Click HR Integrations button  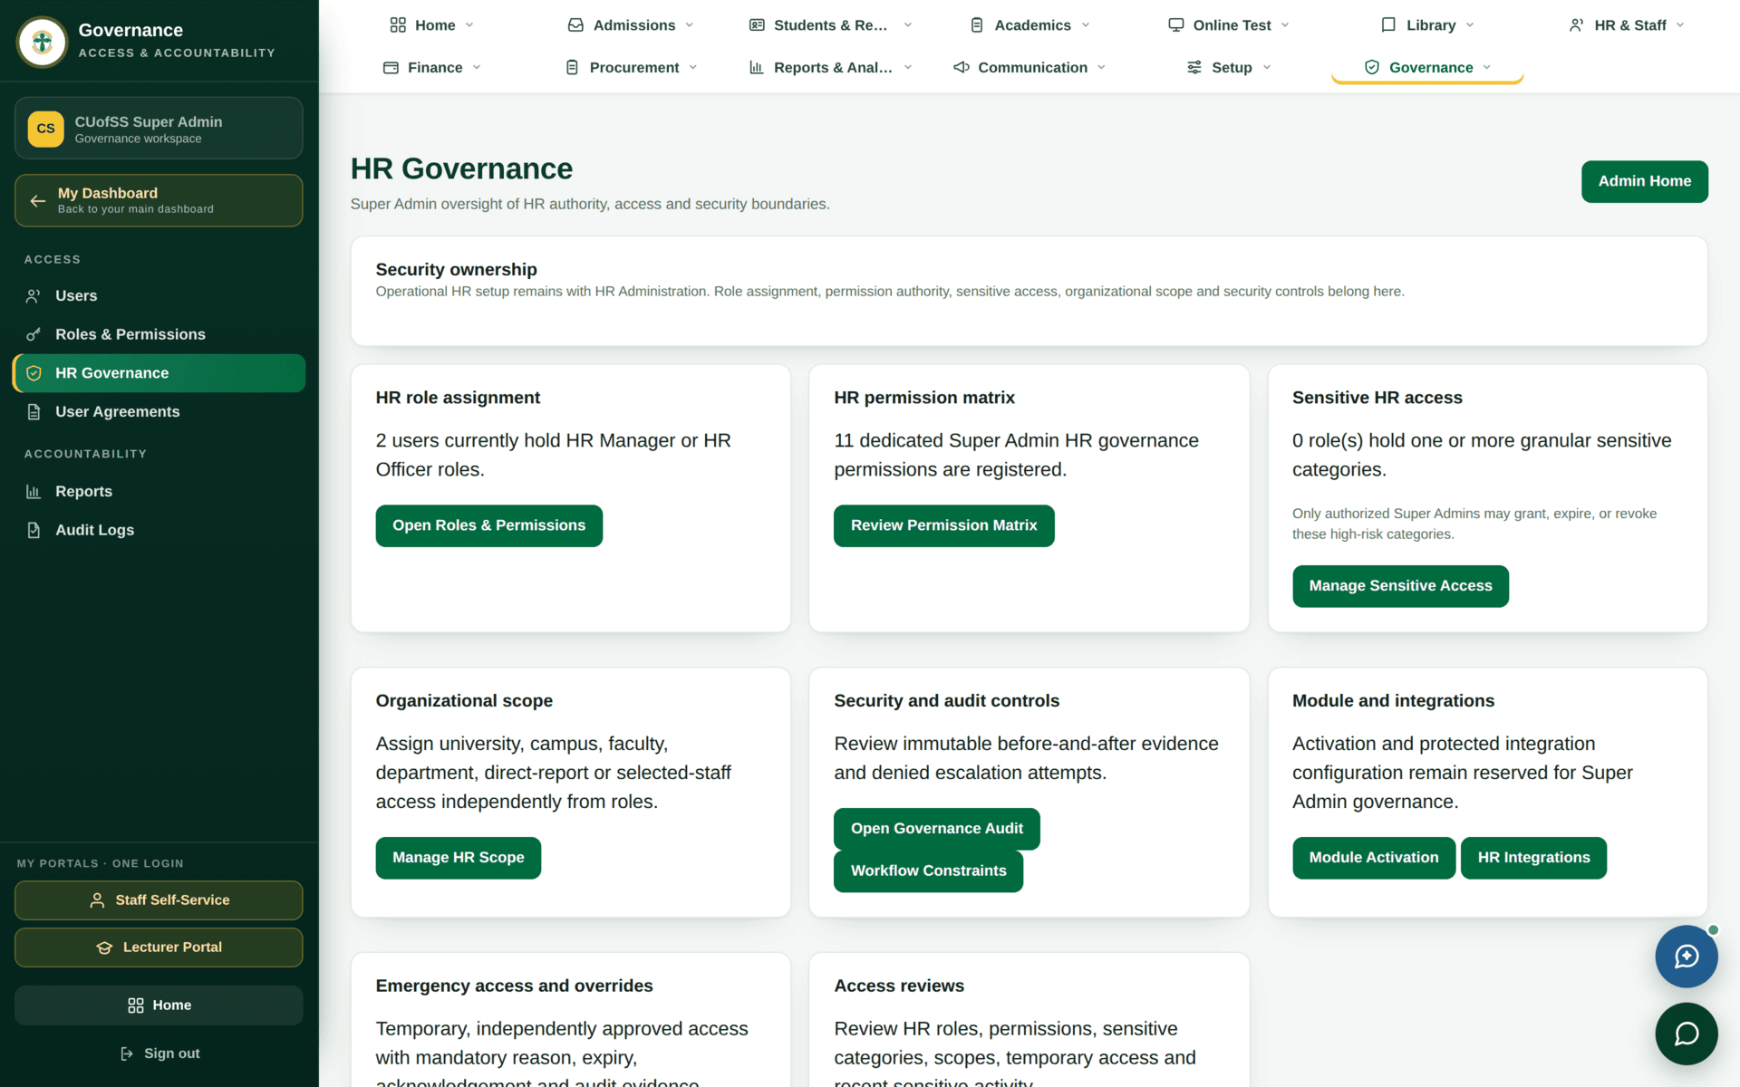[1533, 858]
